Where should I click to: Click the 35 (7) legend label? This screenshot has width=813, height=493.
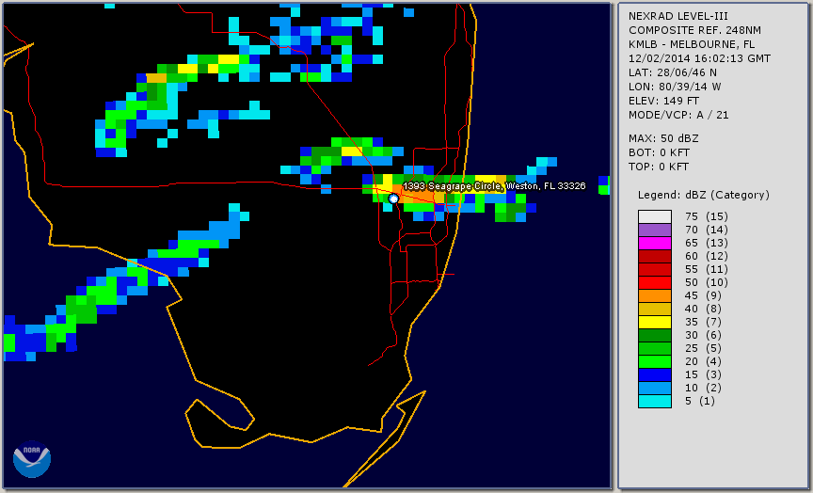(703, 323)
